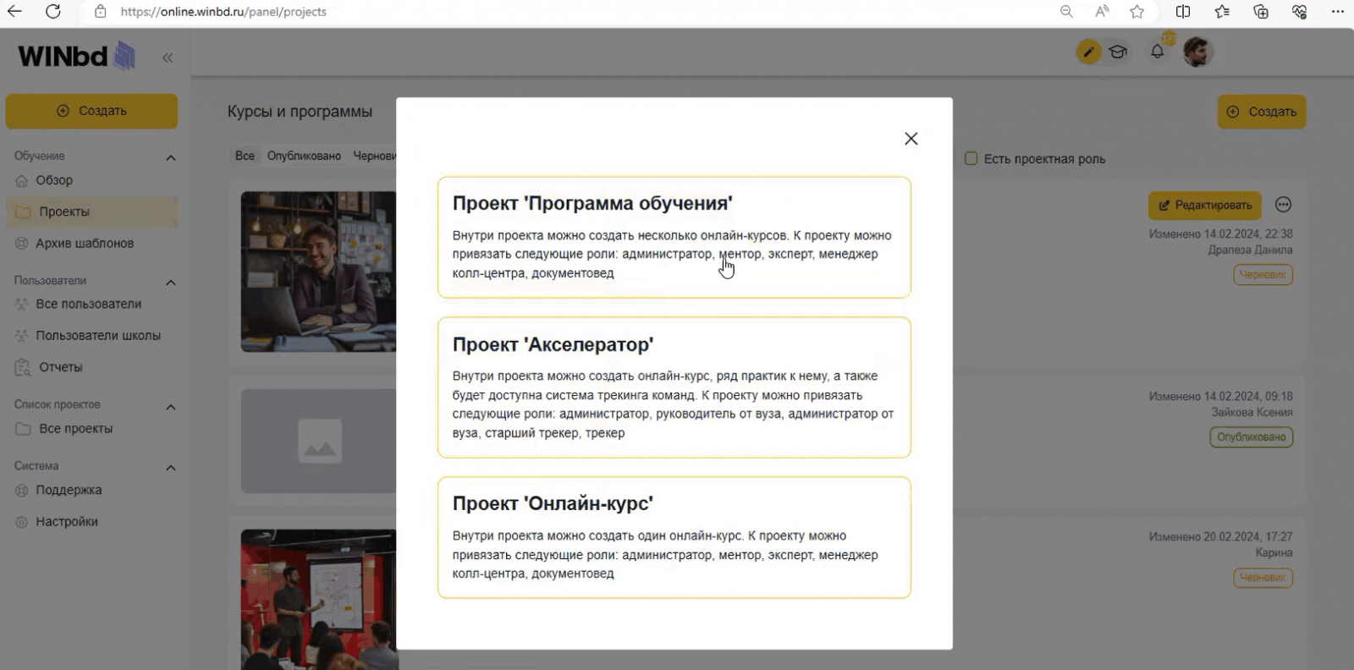
Task: Collapse the Обучение section
Action: [x=171, y=157]
